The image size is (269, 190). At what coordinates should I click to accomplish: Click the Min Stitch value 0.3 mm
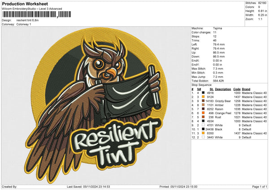point(218,73)
